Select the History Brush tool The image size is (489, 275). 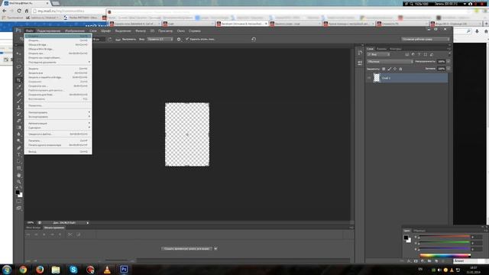pyautogui.click(x=18, y=114)
